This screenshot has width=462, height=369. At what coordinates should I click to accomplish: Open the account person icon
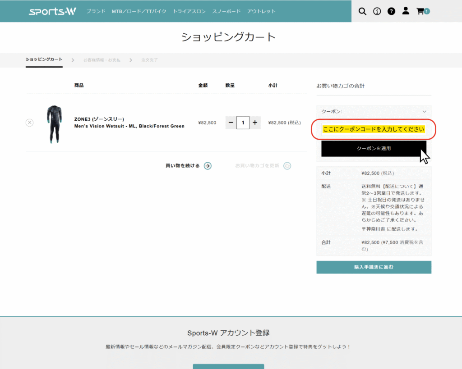(406, 11)
